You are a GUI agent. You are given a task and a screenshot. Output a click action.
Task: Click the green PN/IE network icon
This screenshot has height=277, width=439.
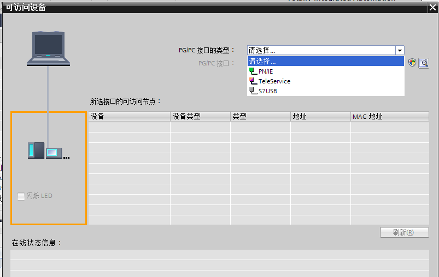[253, 71]
